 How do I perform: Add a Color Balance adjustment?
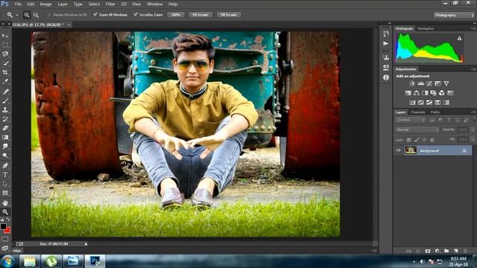417,93
